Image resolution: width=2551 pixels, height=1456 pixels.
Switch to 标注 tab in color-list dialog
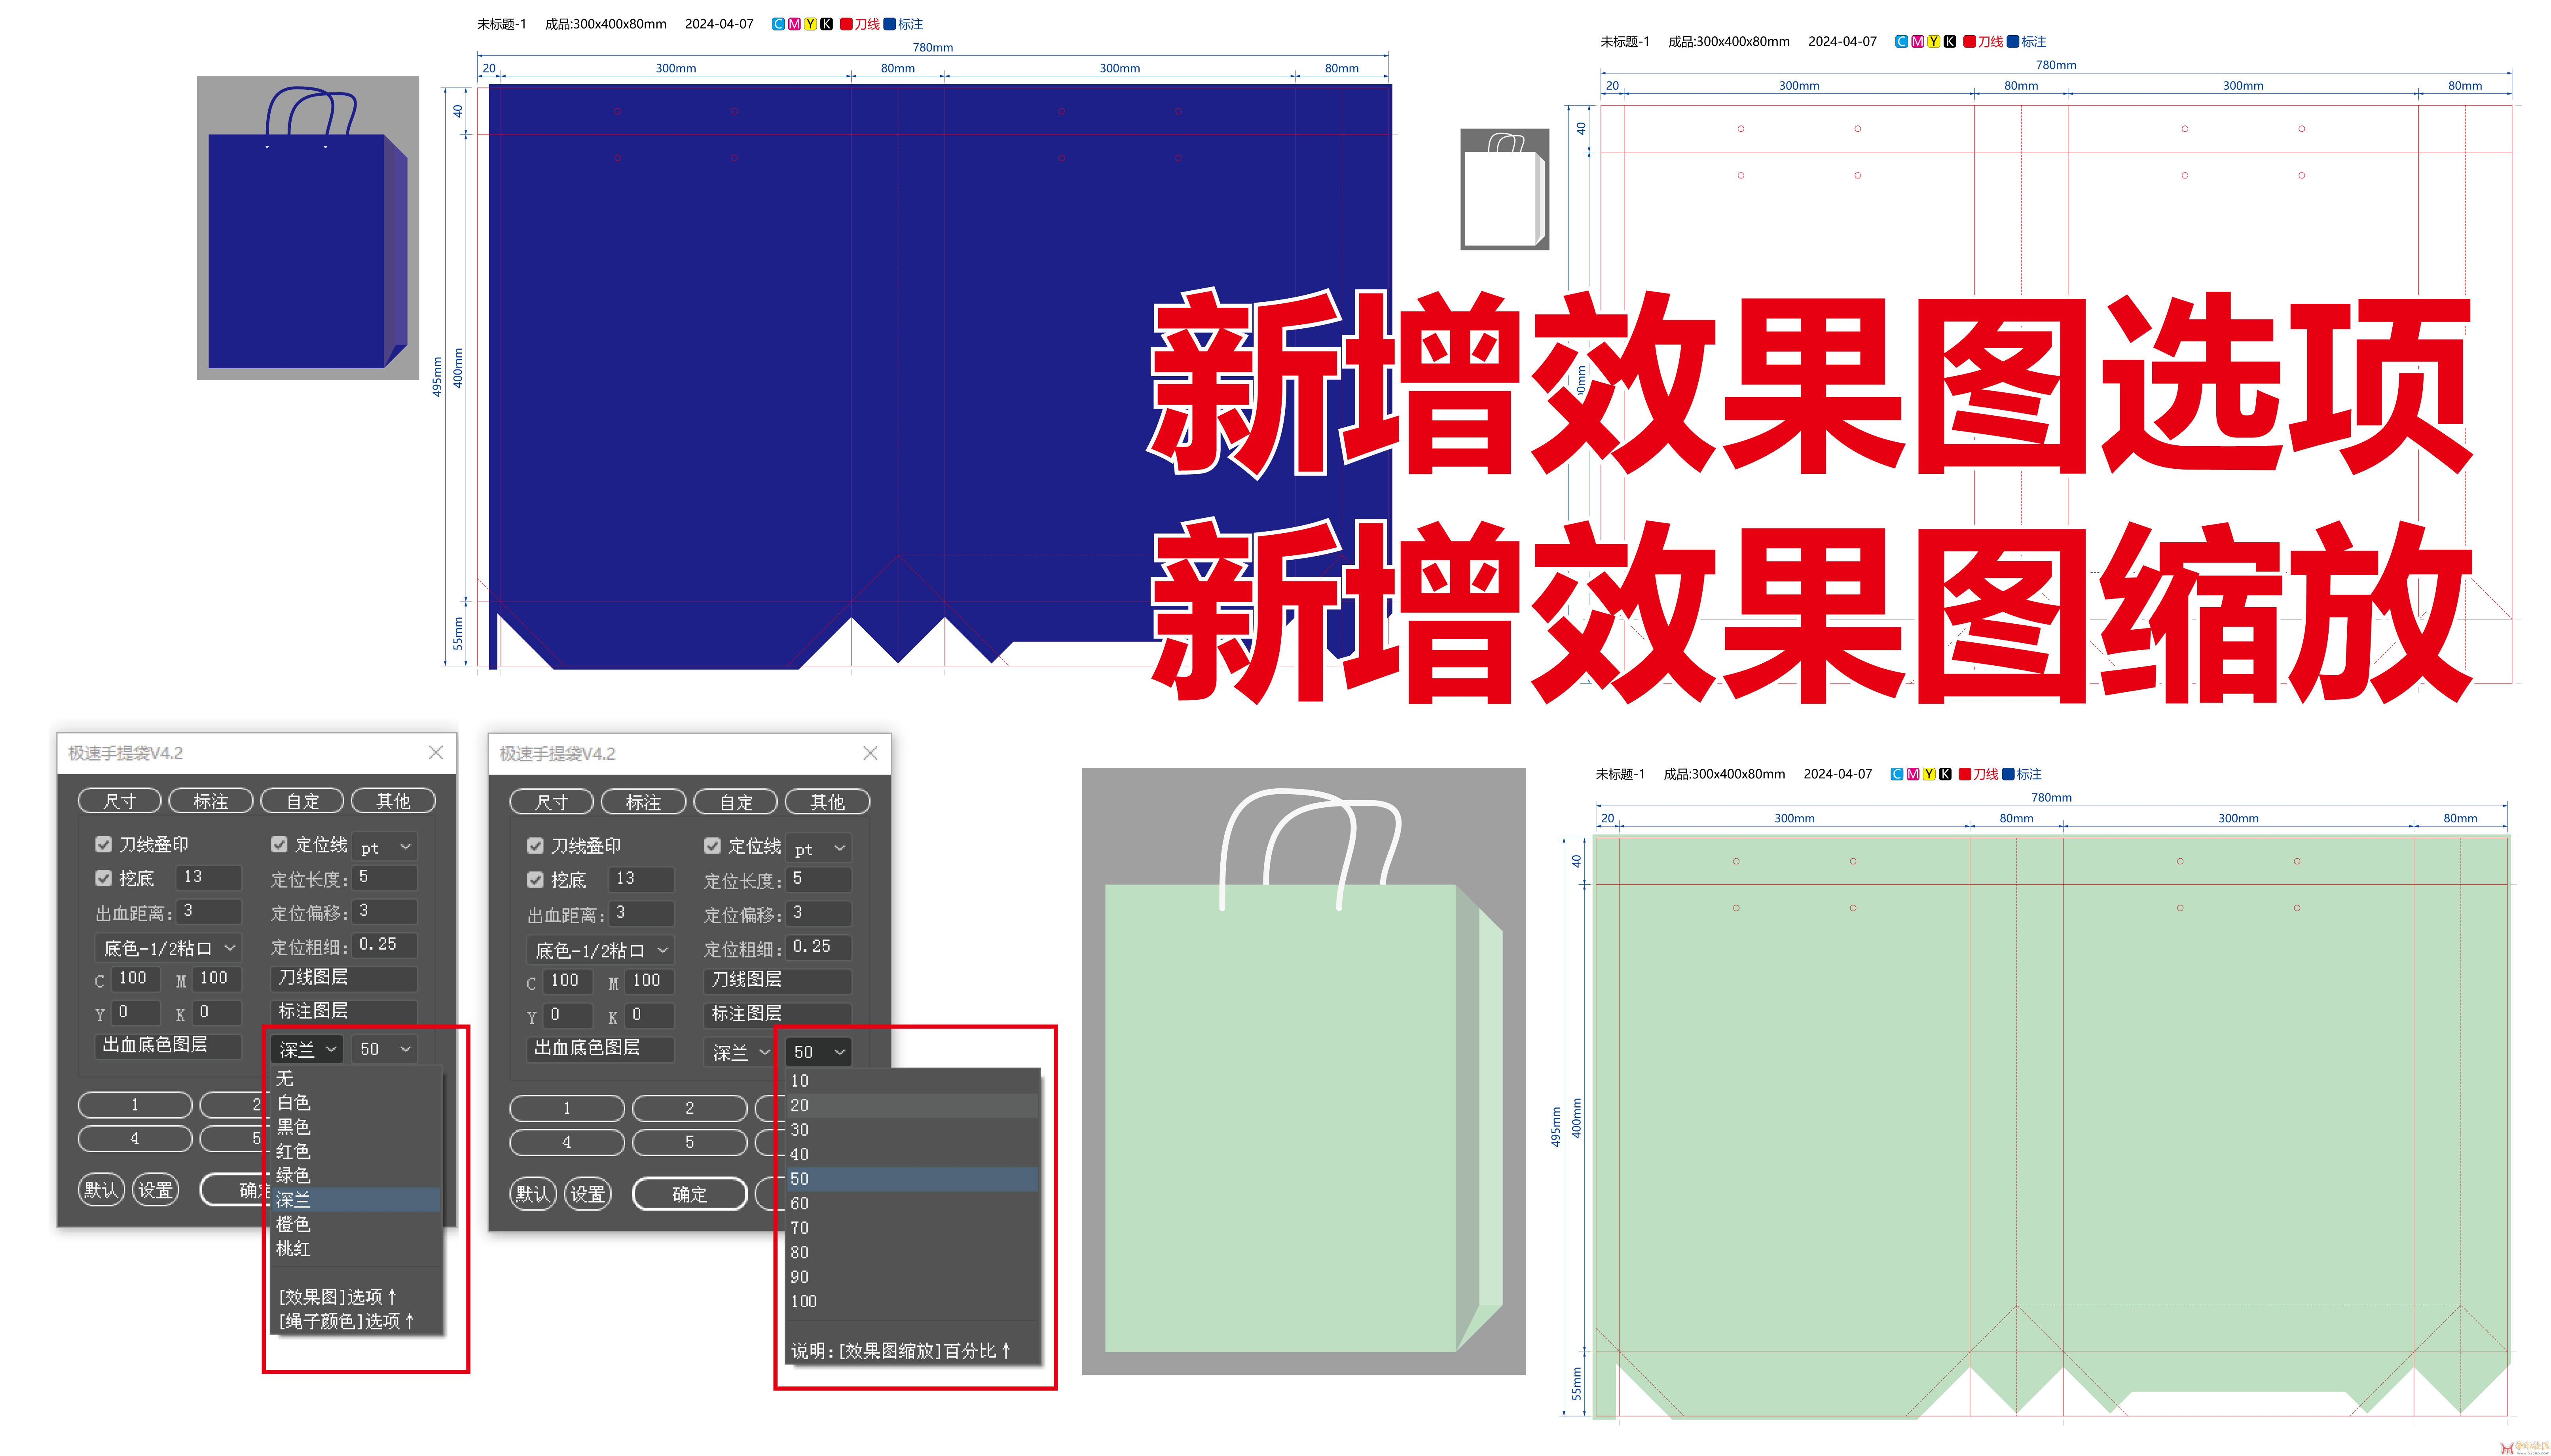pyautogui.click(x=211, y=801)
